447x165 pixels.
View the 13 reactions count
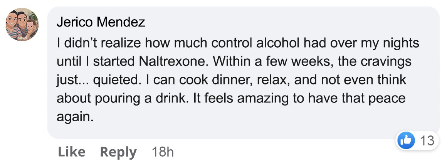pos(427,141)
